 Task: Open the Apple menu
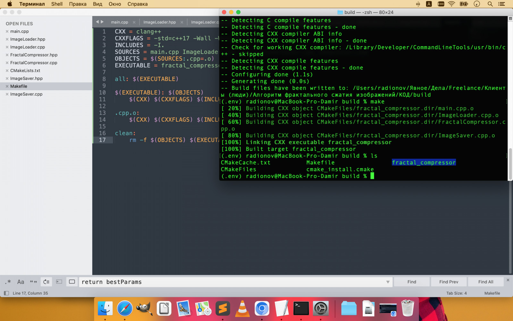tap(10, 4)
